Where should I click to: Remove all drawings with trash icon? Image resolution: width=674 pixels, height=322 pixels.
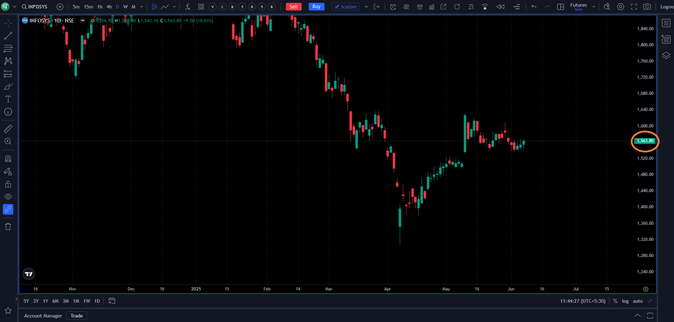tap(8, 226)
